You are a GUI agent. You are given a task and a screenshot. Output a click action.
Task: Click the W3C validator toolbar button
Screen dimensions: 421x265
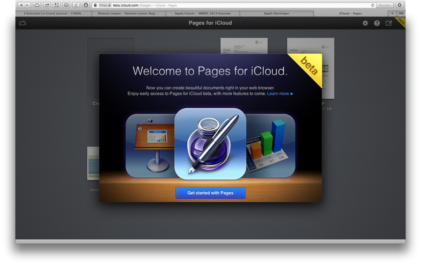pos(76,5)
